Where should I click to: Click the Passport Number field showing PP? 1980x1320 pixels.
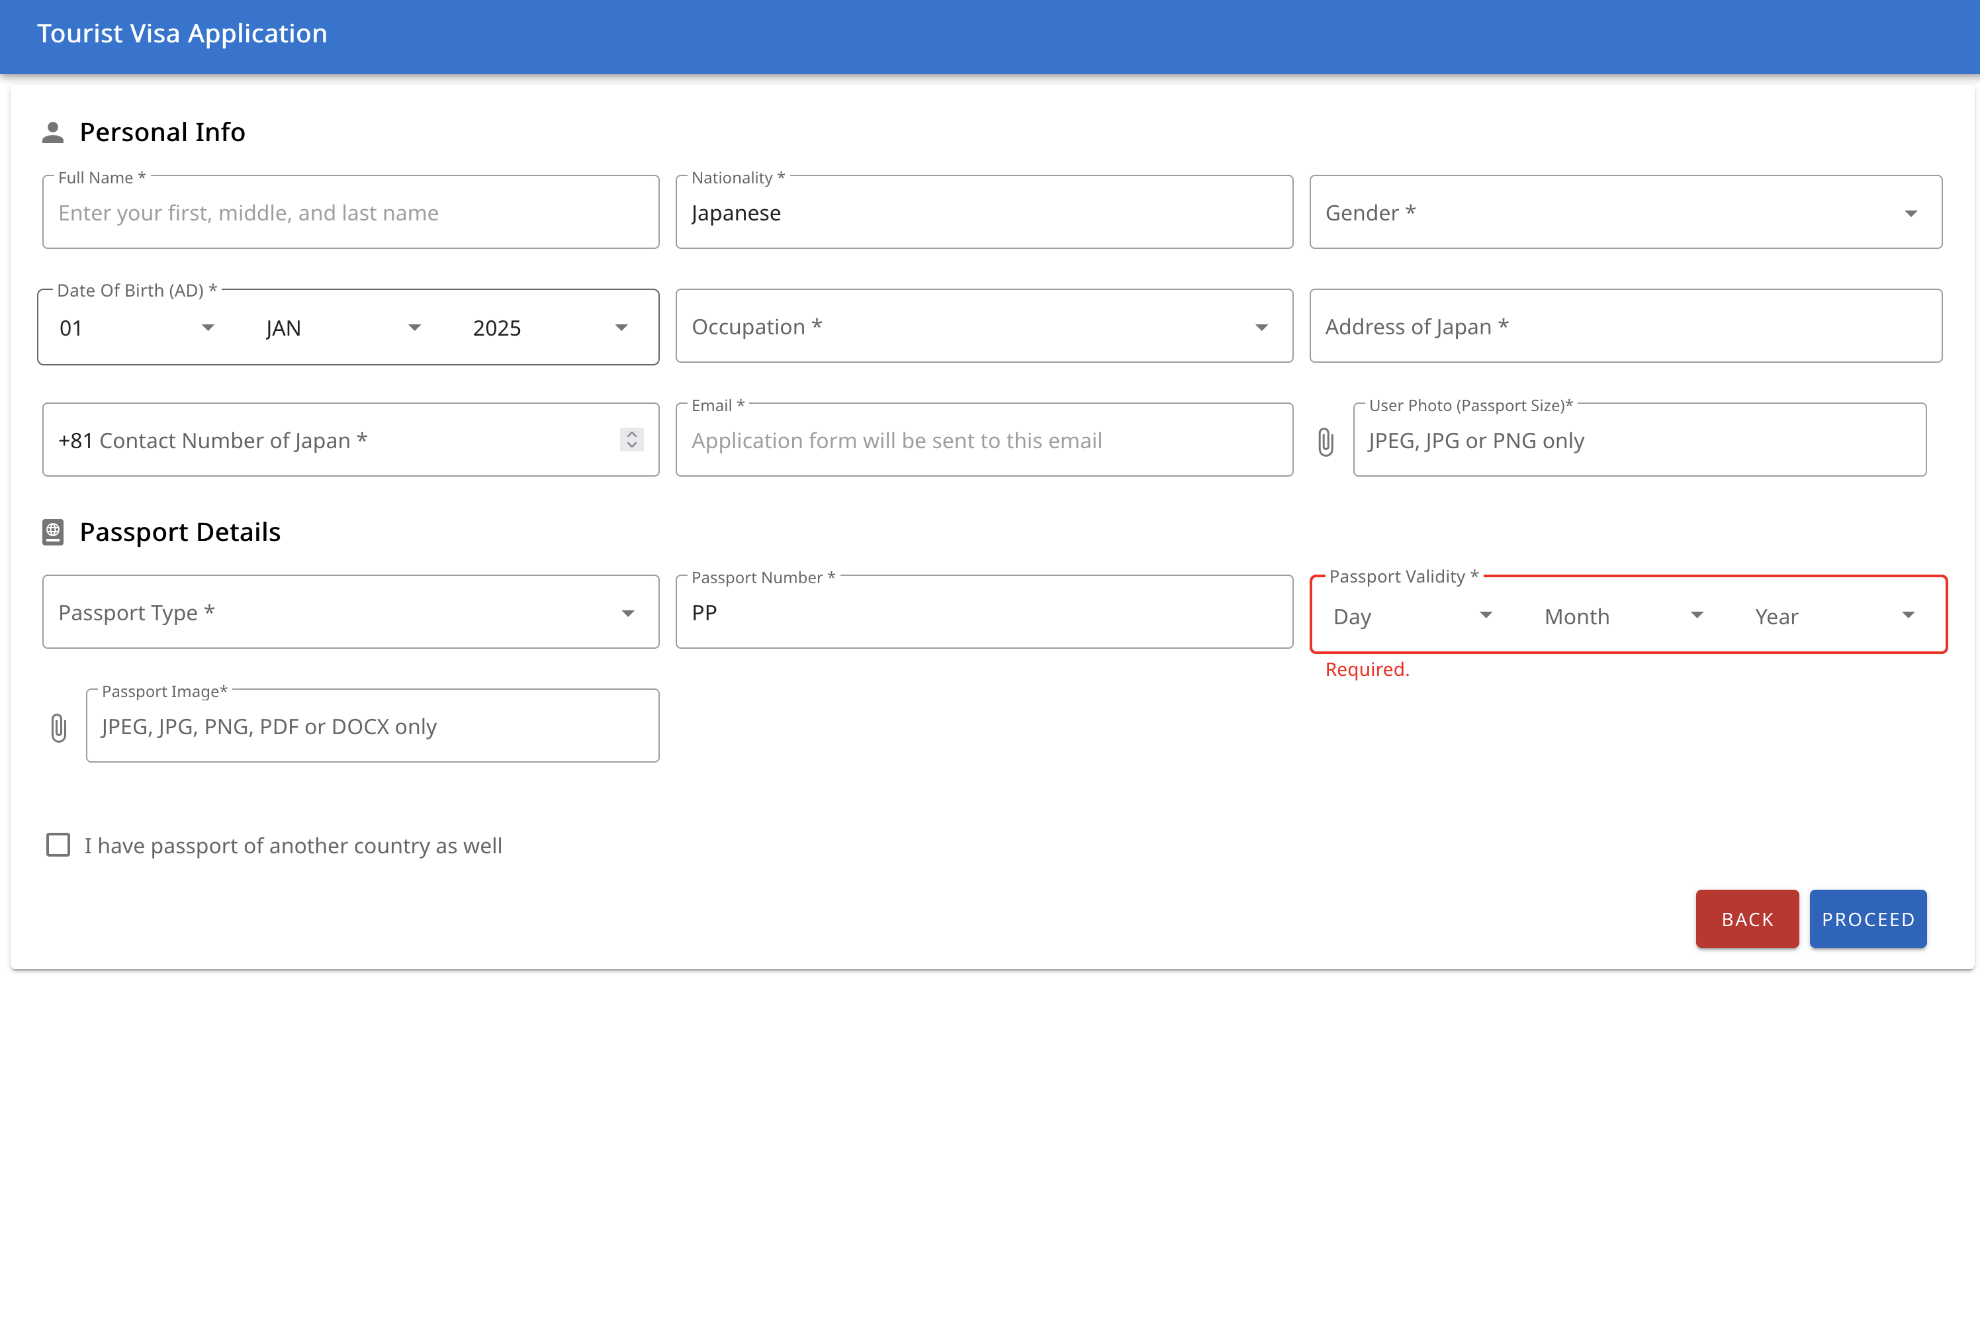tap(983, 612)
